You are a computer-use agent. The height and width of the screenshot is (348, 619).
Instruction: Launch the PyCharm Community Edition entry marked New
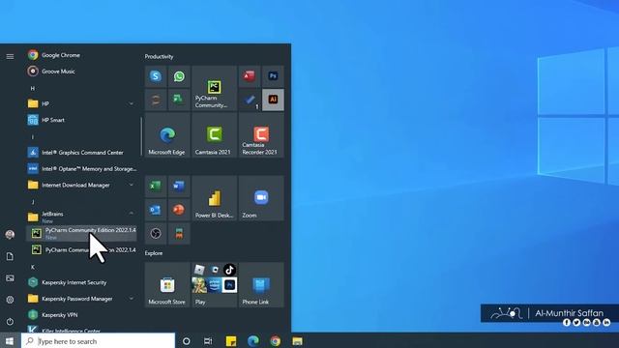(81, 233)
